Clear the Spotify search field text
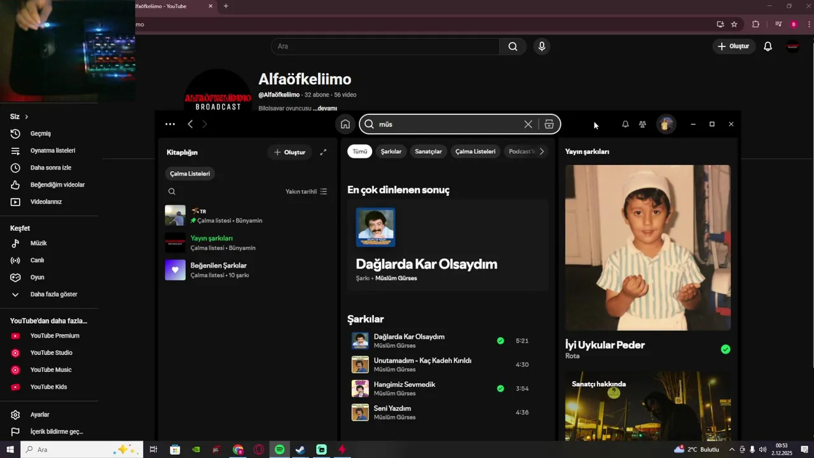The height and width of the screenshot is (458, 814). tap(528, 124)
